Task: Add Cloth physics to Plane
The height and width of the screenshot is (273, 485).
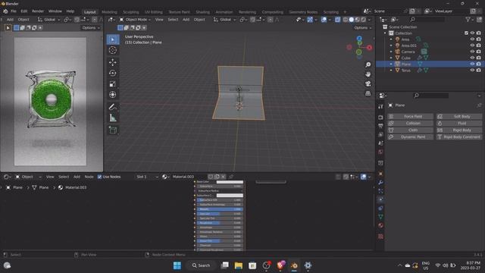Action: pyautogui.click(x=410, y=130)
